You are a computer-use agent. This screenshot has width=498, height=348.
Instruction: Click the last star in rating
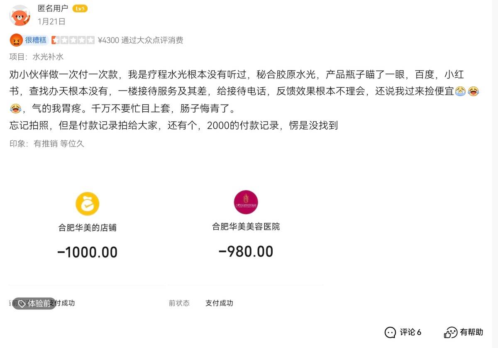point(91,40)
